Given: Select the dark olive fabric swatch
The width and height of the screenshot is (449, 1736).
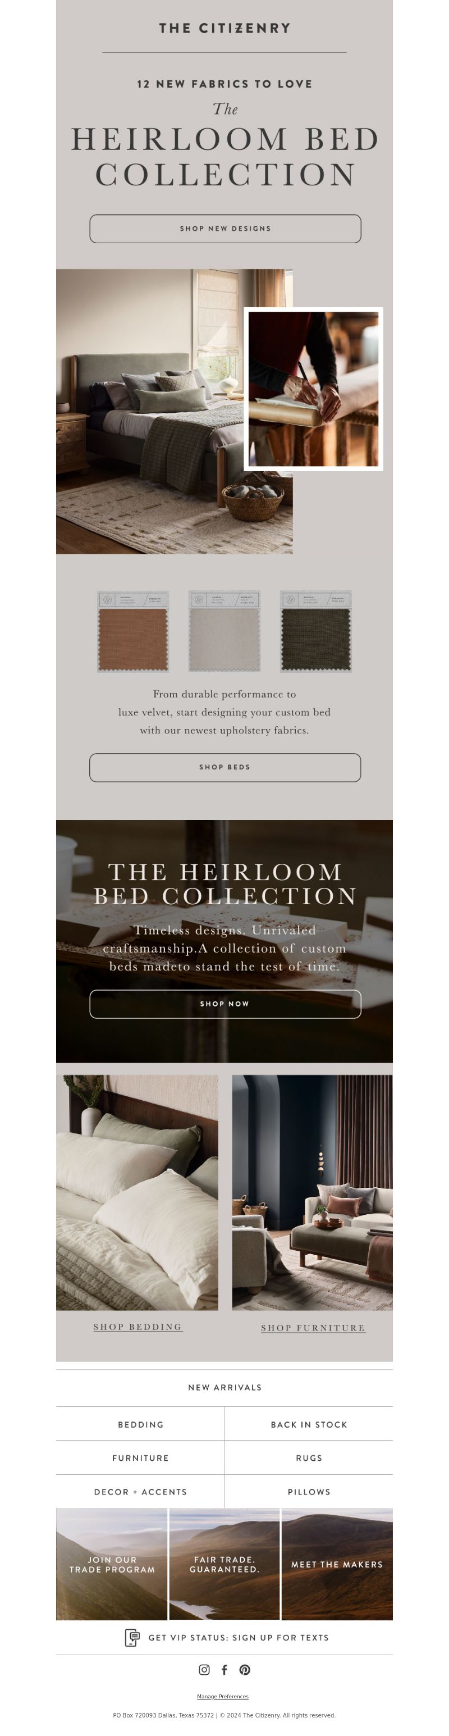Looking at the screenshot, I should [x=316, y=631].
